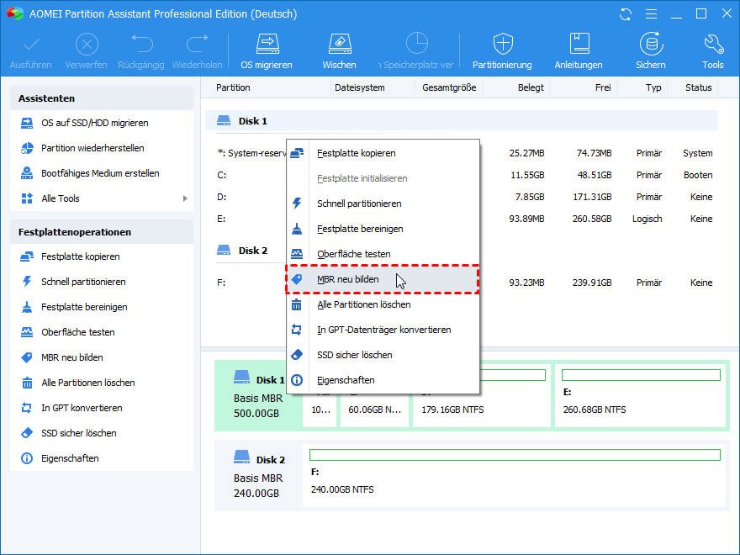This screenshot has width=740, height=555.
Task: Open the Anleitungen guides icon
Action: 579,45
